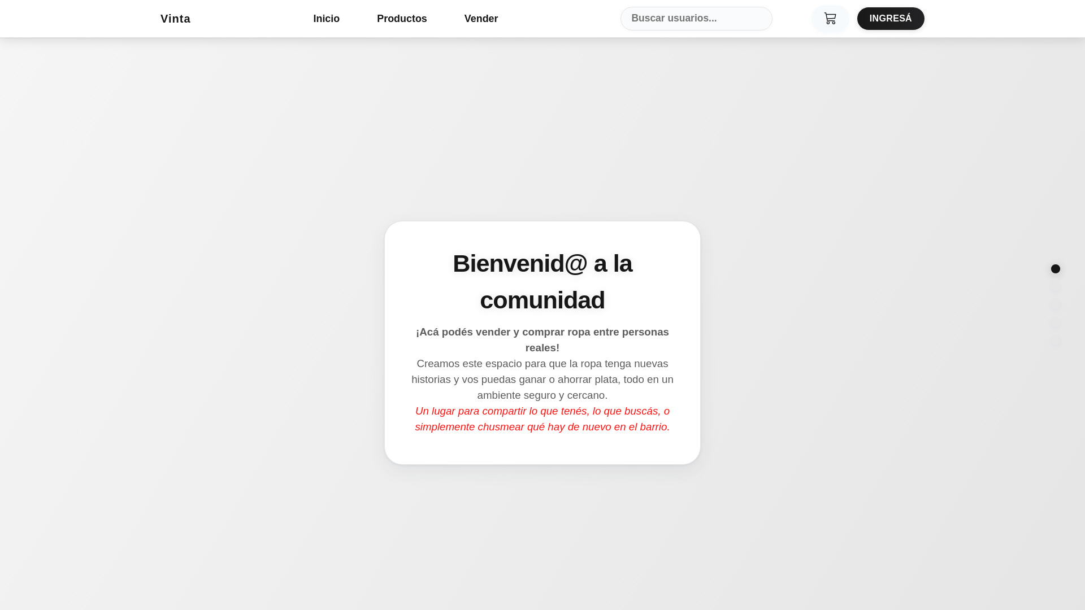Click the paragraph starting 'Creamos este espacio'
The image size is (1085, 610).
coord(542,380)
